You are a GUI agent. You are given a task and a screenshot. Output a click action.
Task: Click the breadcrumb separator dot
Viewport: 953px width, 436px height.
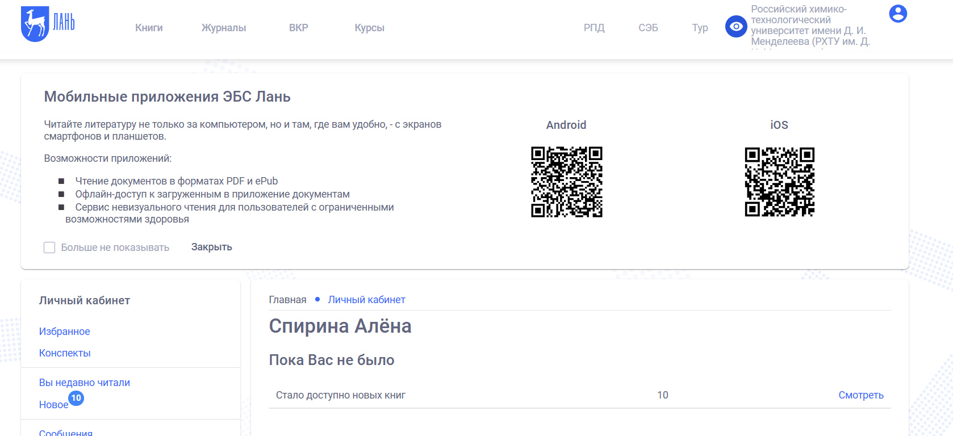[x=318, y=299]
